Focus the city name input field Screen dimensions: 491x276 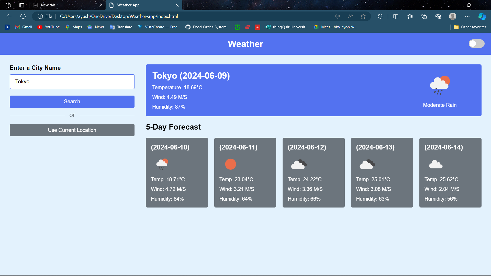point(72,82)
